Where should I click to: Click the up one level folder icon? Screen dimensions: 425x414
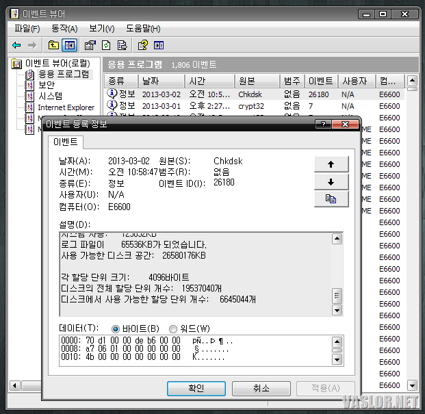coord(53,45)
